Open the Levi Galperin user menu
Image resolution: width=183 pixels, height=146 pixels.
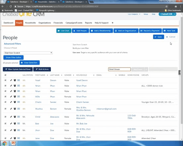click(134, 14)
